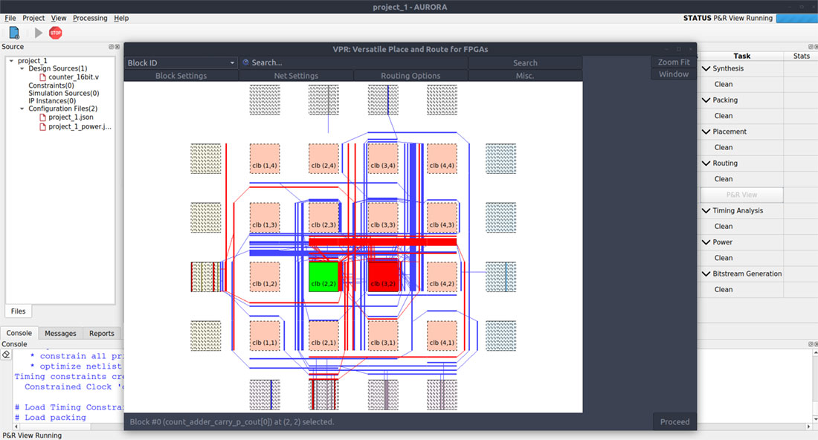Click the red STOP icon
Viewport: 818px width, 440px height.
[55, 33]
